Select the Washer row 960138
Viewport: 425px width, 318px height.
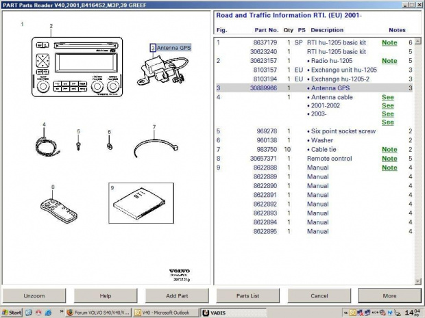coord(315,140)
